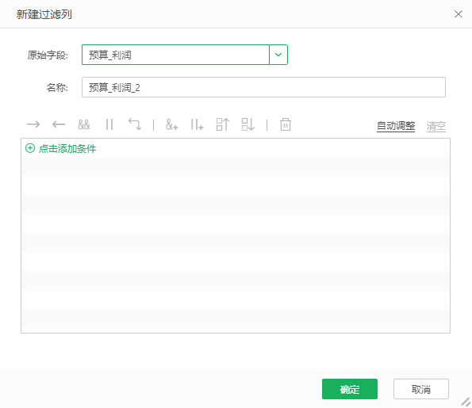The image size is (472, 408).
Task: Click the indent right arrow icon
Action: coord(33,124)
